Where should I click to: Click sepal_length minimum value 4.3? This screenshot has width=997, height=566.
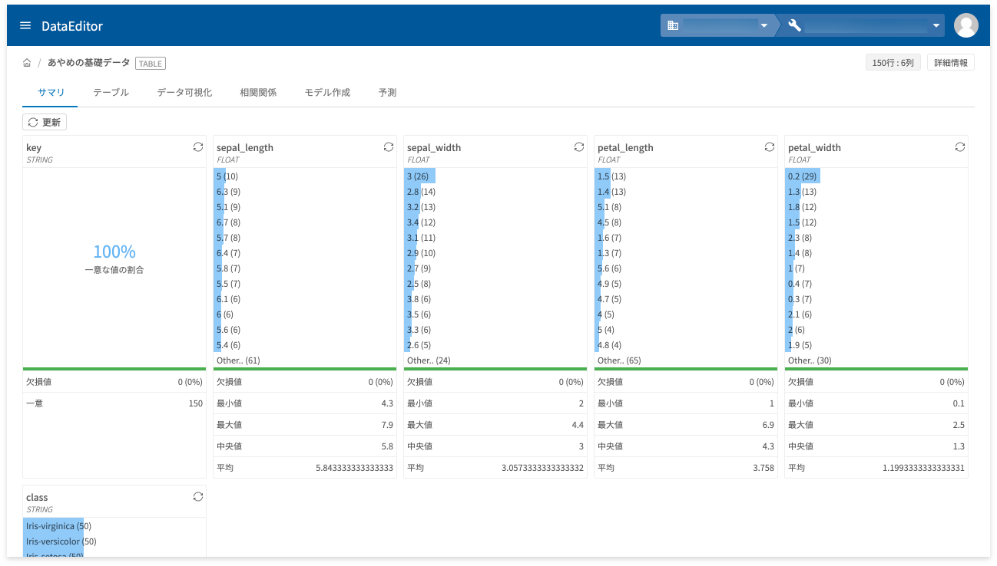tap(387, 403)
